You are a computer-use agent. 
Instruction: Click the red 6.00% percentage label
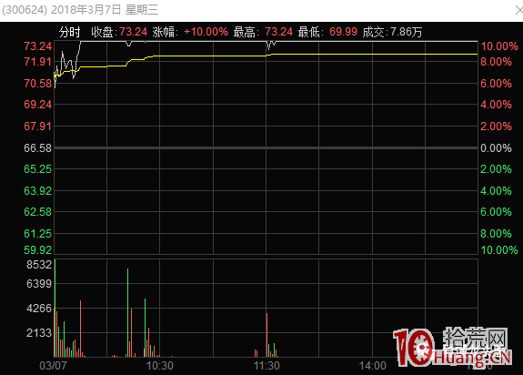[x=496, y=84]
